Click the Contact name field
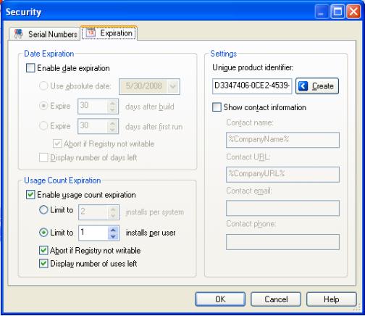Screen dimensions: 365x316 [282, 140]
